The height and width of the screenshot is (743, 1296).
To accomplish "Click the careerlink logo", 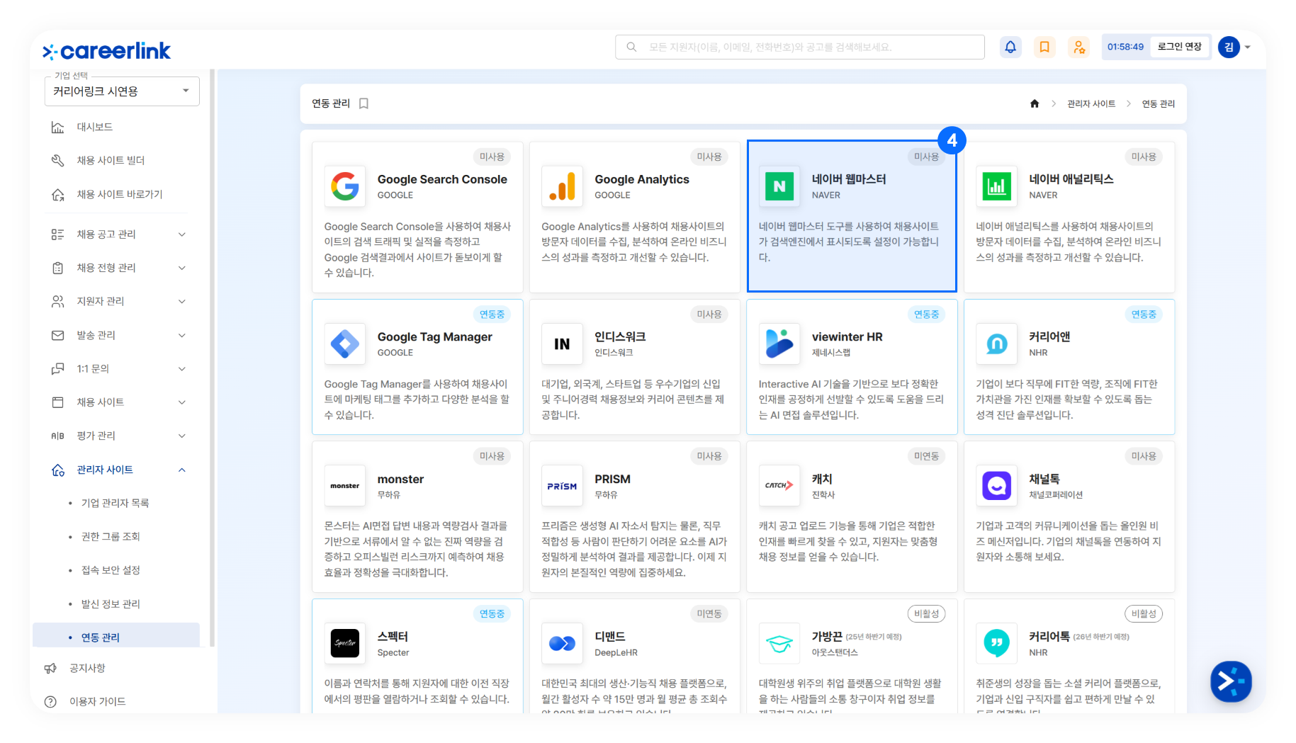I will [107, 51].
